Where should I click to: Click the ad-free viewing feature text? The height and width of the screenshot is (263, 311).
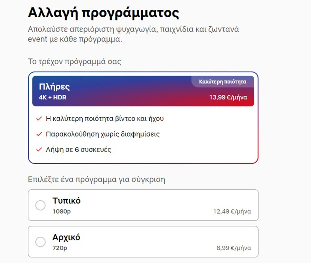tap(103, 134)
